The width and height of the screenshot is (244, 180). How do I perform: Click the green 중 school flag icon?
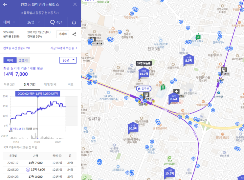pyautogui.click(x=163, y=87)
